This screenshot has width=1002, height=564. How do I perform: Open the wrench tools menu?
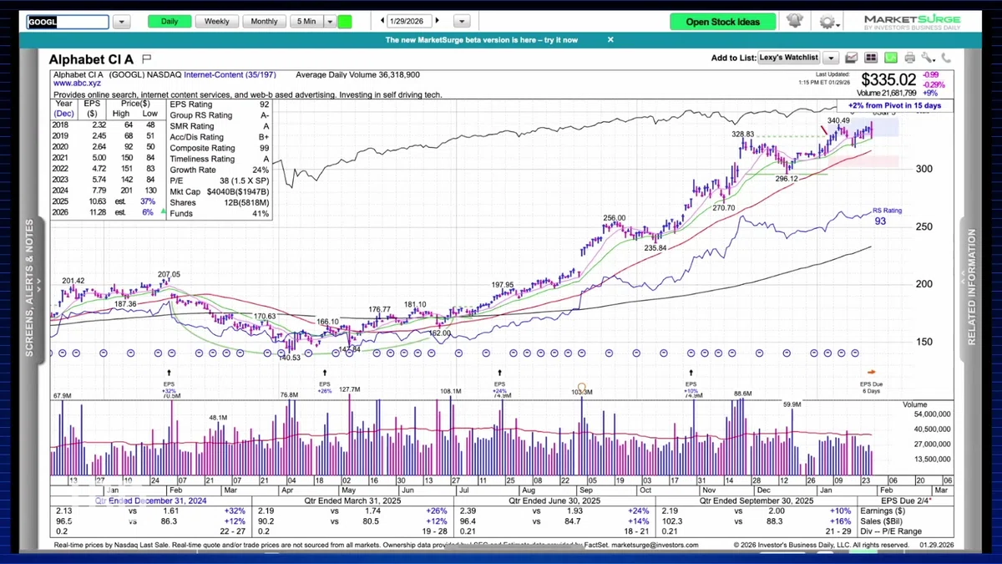pyautogui.click(x=929, y=58)
